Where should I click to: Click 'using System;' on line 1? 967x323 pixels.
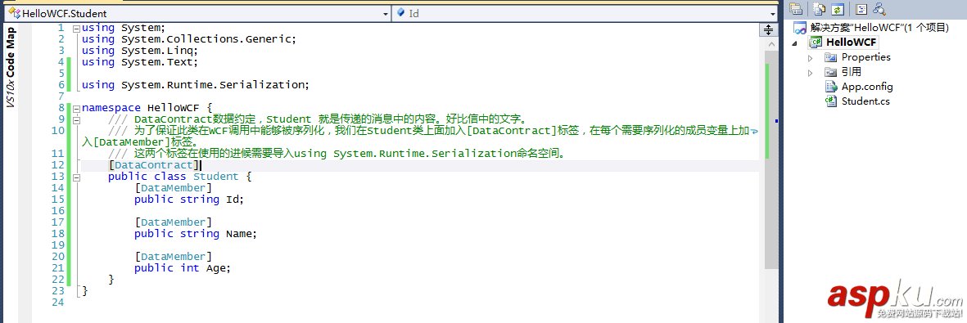coord(124,28)
